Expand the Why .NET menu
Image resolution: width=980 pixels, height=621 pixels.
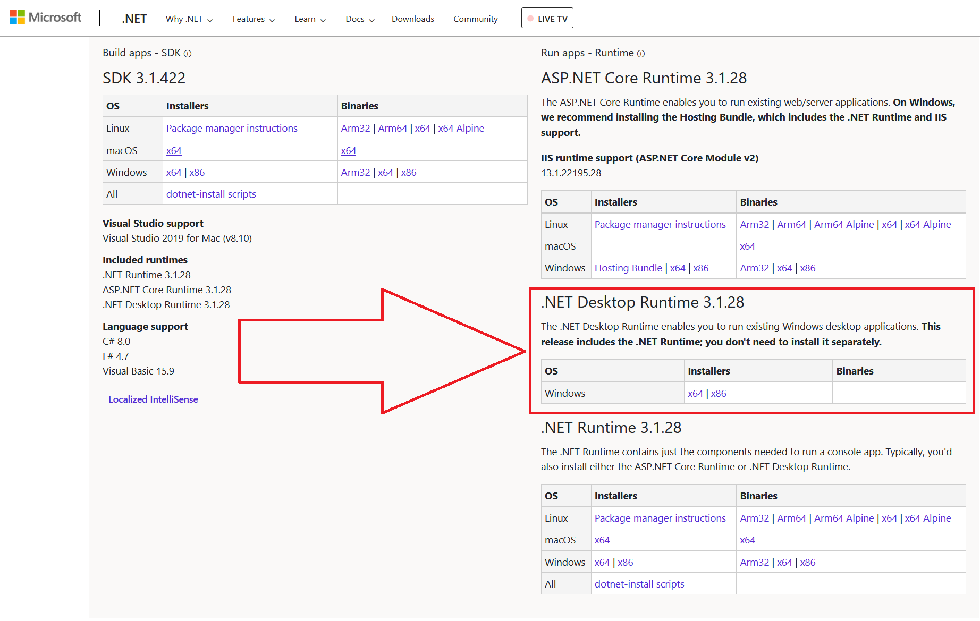189,19
